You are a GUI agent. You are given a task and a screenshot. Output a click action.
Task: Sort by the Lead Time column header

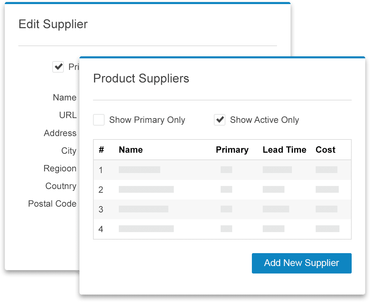pos(284,150)
